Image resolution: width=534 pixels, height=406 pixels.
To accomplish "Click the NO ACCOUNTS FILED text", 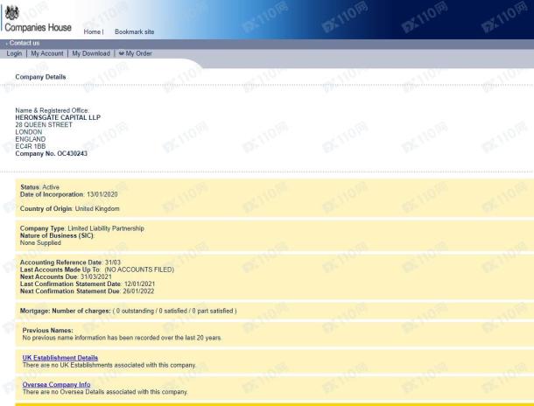I will (x=139, y=269).
